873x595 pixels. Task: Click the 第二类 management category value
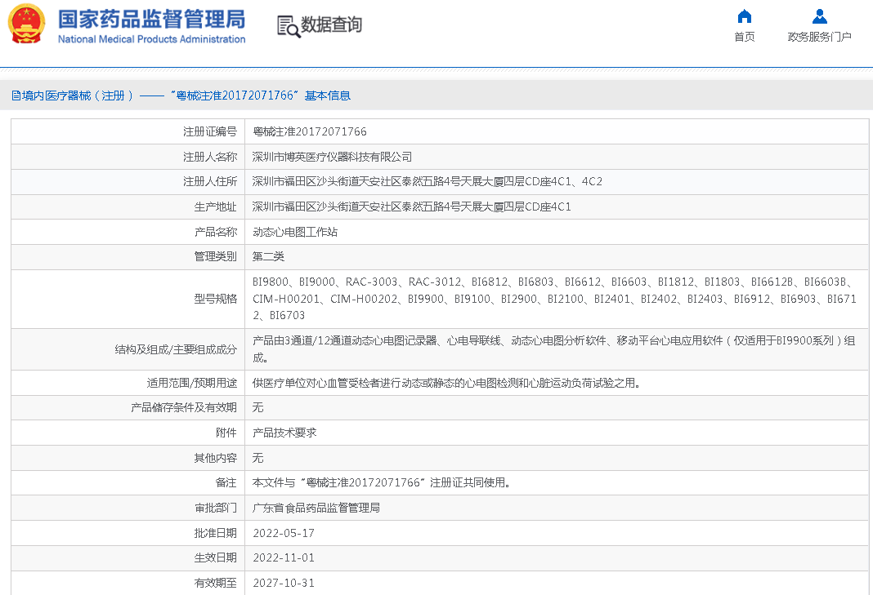(x=268, y=256)
